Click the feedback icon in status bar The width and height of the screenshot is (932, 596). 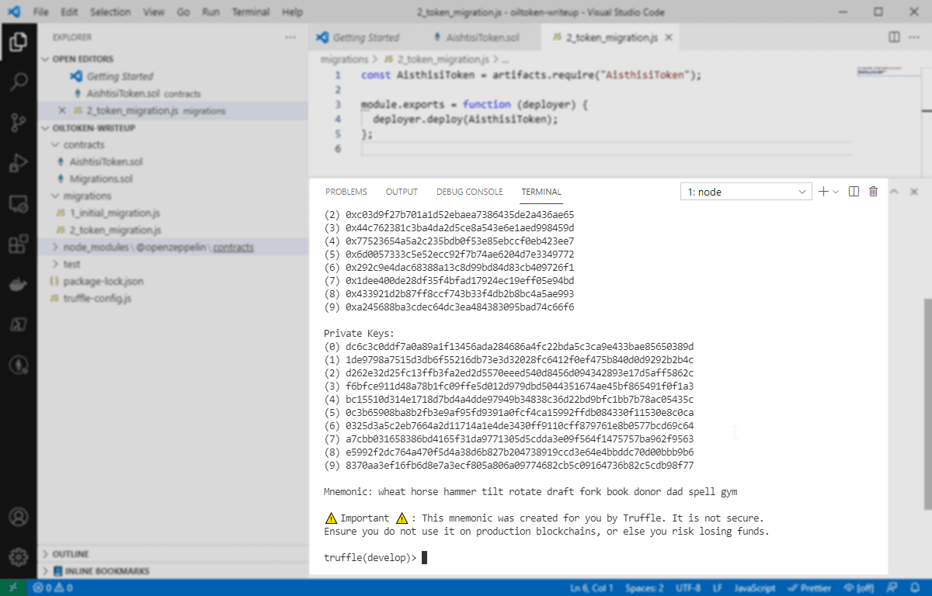(x=893, y=588)
